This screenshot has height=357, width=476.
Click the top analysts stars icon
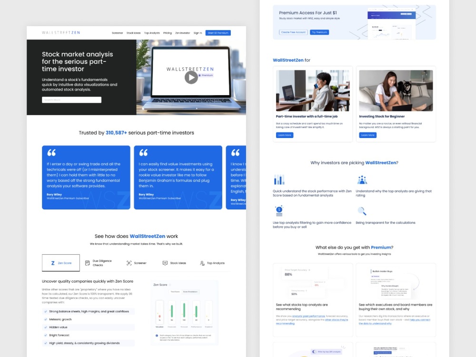[x=362, y=180]
